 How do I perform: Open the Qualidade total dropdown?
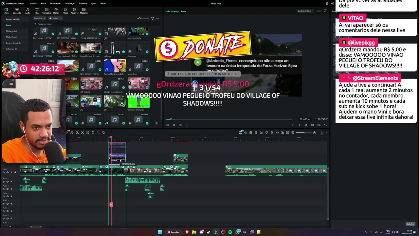305,11
